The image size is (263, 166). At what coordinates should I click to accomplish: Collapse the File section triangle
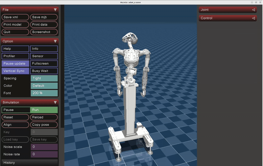[55, 10]
